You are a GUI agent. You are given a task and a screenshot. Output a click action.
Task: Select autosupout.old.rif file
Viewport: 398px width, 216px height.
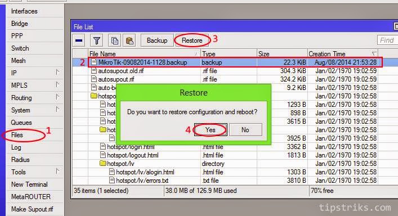point(121,71)
